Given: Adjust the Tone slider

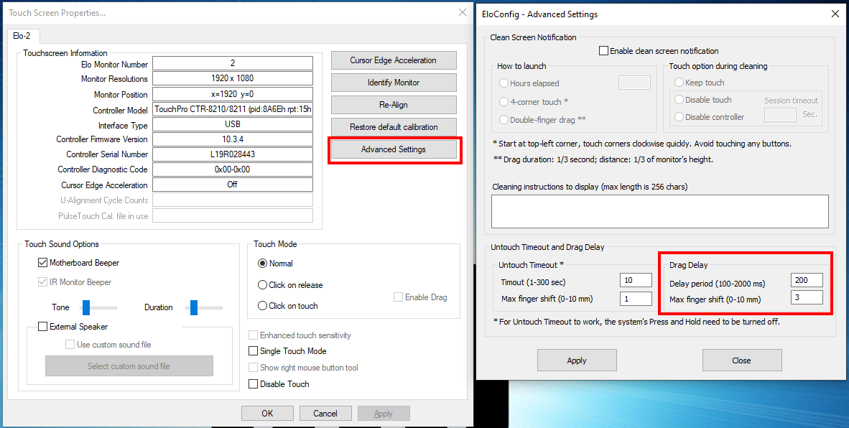Looking at the screenshot, I should pyautogui.click(x=85, y=307).
